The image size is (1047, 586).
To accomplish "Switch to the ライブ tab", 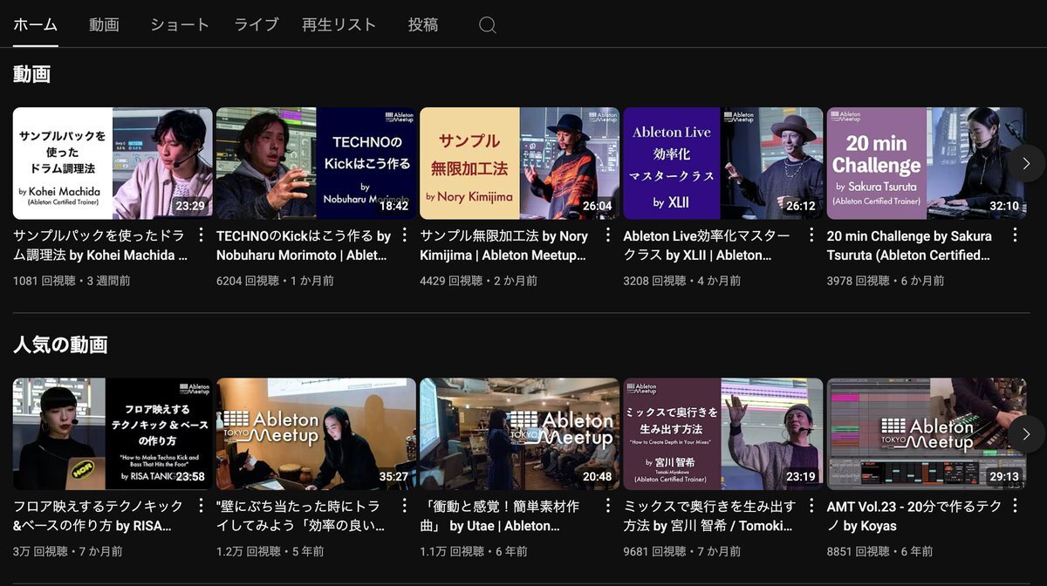I will [x=257, y=24].
